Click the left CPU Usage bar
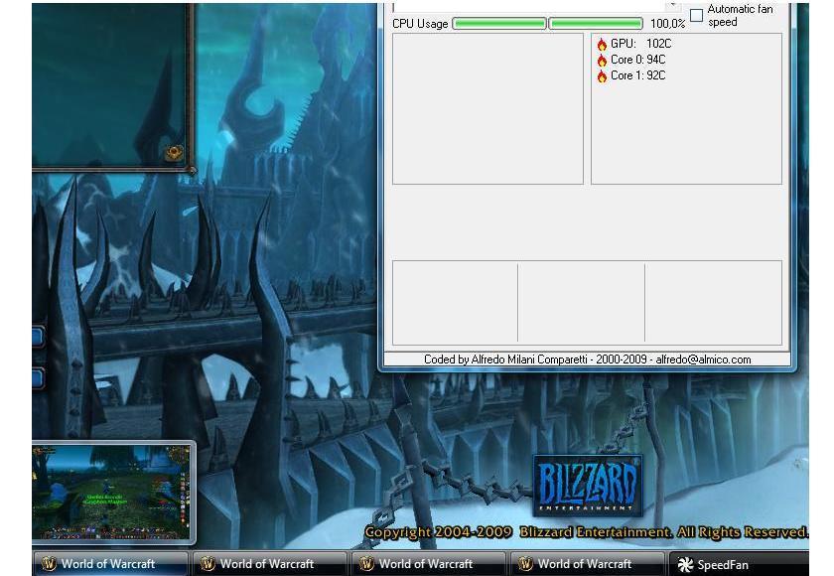834x576 pixels. click(498, 24)
